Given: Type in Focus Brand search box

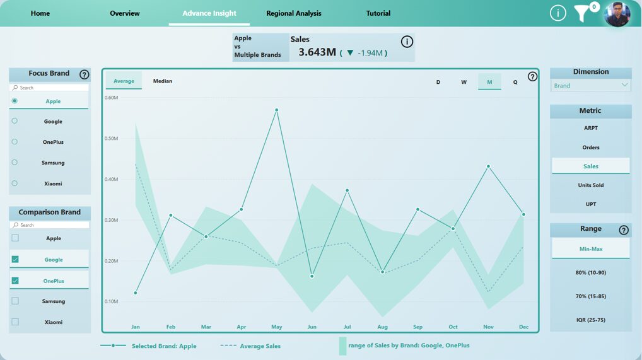Looking at the screenshot, I should pyautogui.click(x=49, y=88).
